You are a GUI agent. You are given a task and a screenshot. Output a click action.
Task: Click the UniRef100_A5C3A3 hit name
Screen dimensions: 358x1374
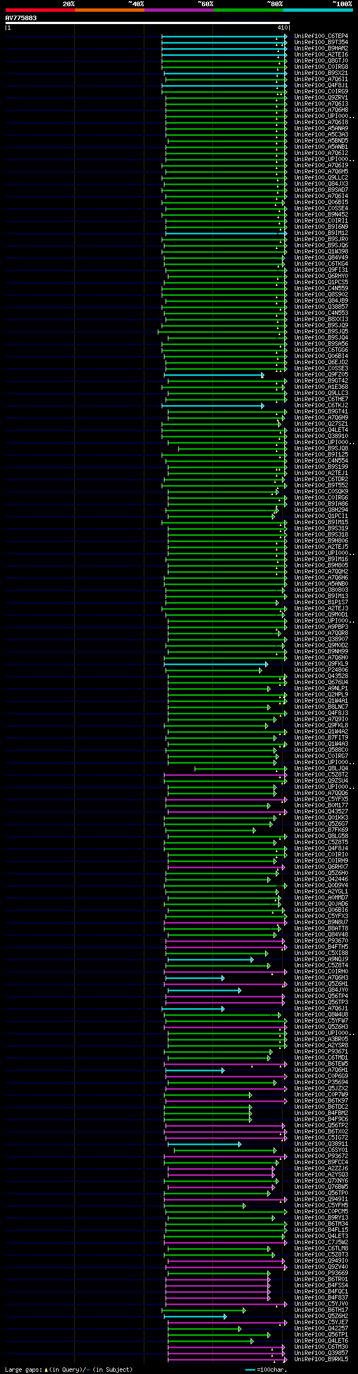[321, 135]
